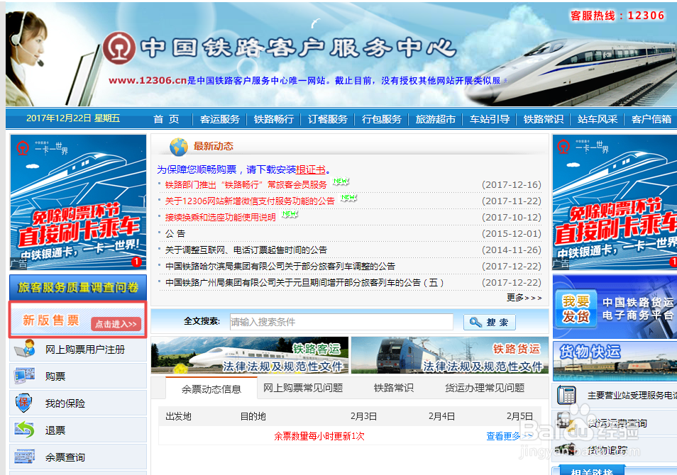Image resolution: width=677 pixels, height=475 pixels.
Task: Click the NEW badge after 接续换乘 notice
Action: [290, 214]
